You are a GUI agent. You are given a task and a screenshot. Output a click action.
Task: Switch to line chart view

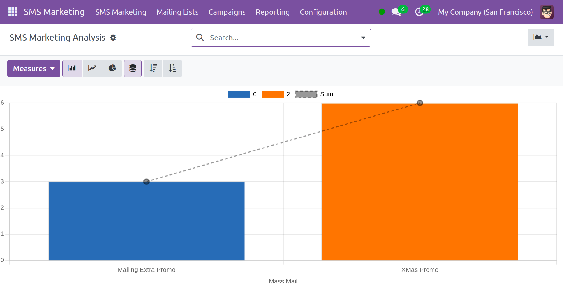click(93, 68)
